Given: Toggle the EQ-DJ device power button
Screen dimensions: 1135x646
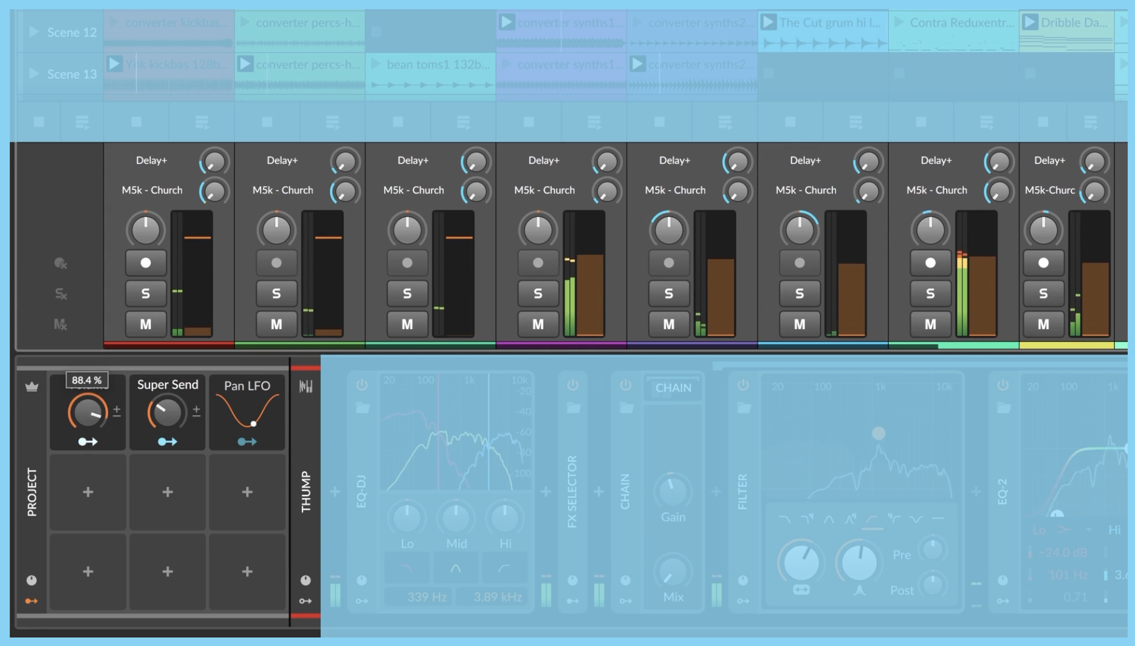Looking at the screenshot, I should (362, 385).
